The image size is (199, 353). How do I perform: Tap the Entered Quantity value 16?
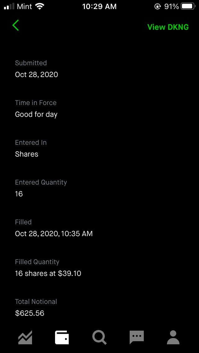point(19,194)
